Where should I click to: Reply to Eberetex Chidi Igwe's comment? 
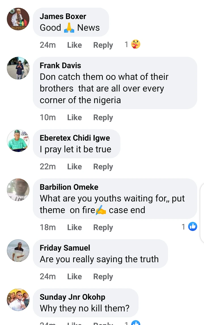coord(103,166)
